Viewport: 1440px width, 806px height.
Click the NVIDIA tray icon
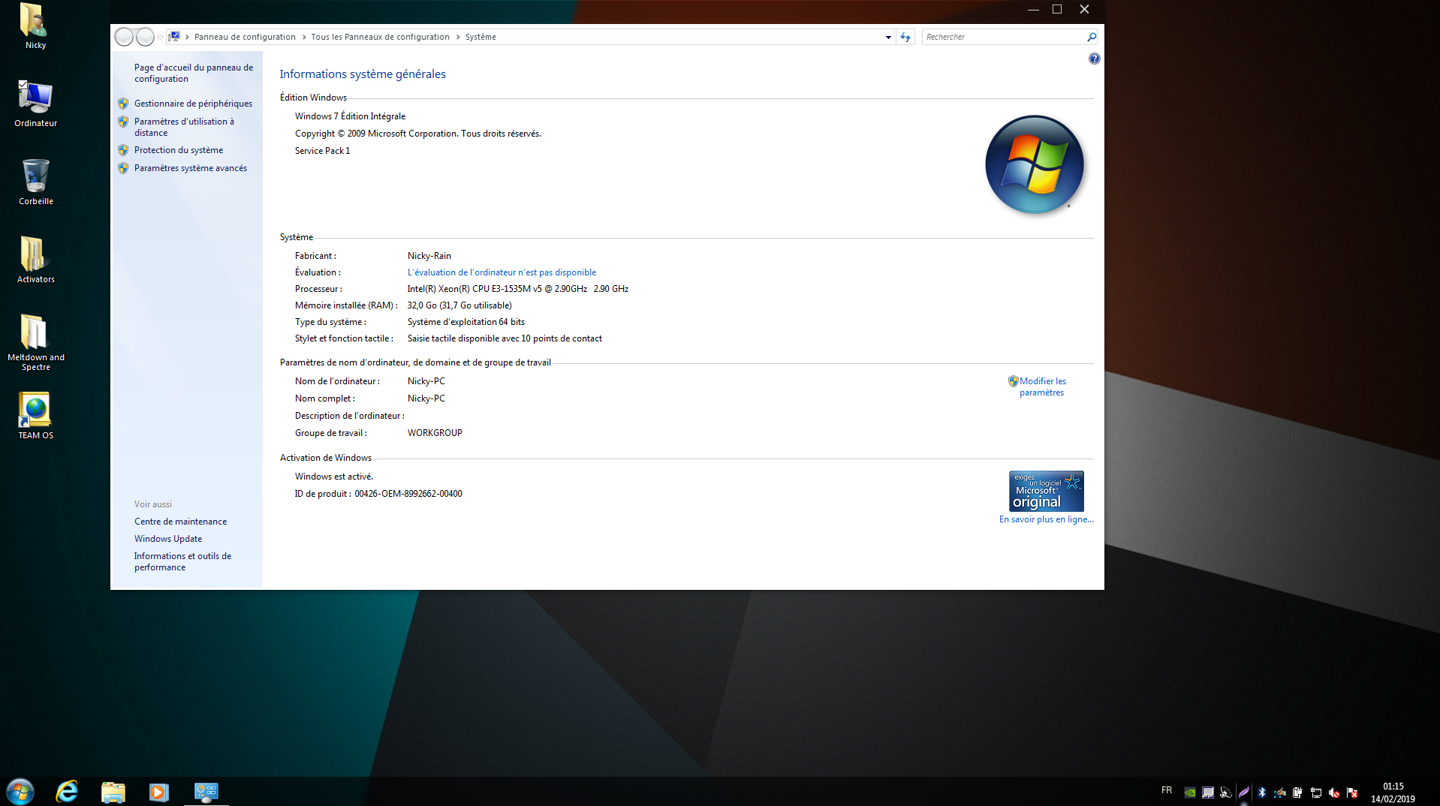click(x=1190, y=792)
